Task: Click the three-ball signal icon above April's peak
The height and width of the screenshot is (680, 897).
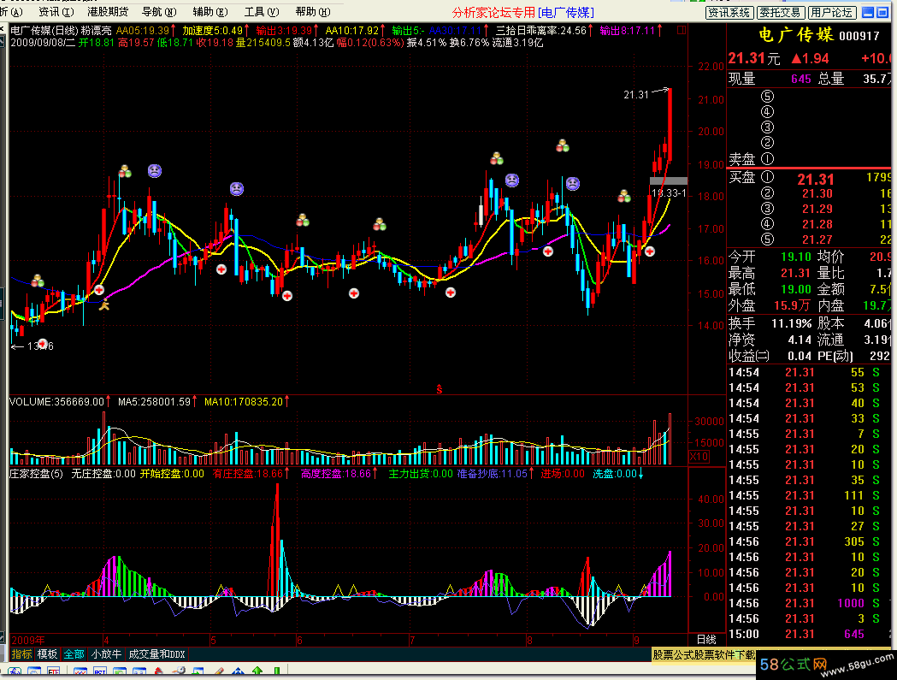Action: coord(125,170)
